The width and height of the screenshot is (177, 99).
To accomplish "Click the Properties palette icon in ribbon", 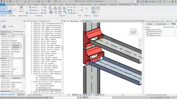I will tap(10, 12).
